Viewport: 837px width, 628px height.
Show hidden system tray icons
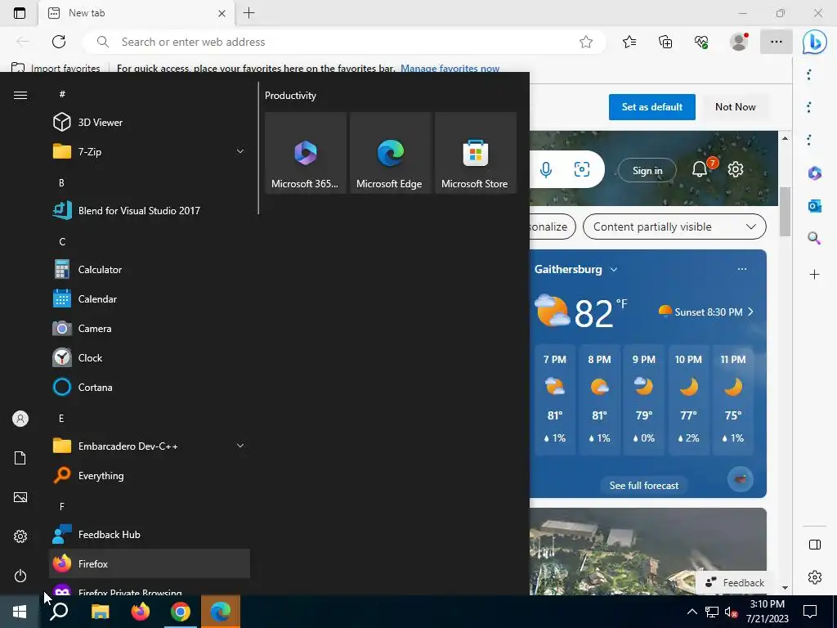pos(692,612)
